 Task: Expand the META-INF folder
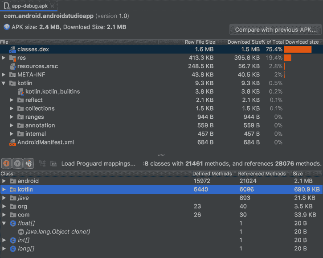pyautogui.click(x=4, y=75)
